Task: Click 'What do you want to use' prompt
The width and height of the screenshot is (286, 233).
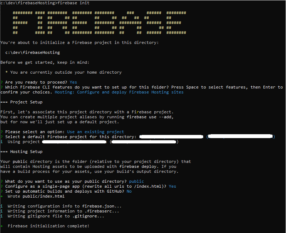Action: [x=66, y=181]
